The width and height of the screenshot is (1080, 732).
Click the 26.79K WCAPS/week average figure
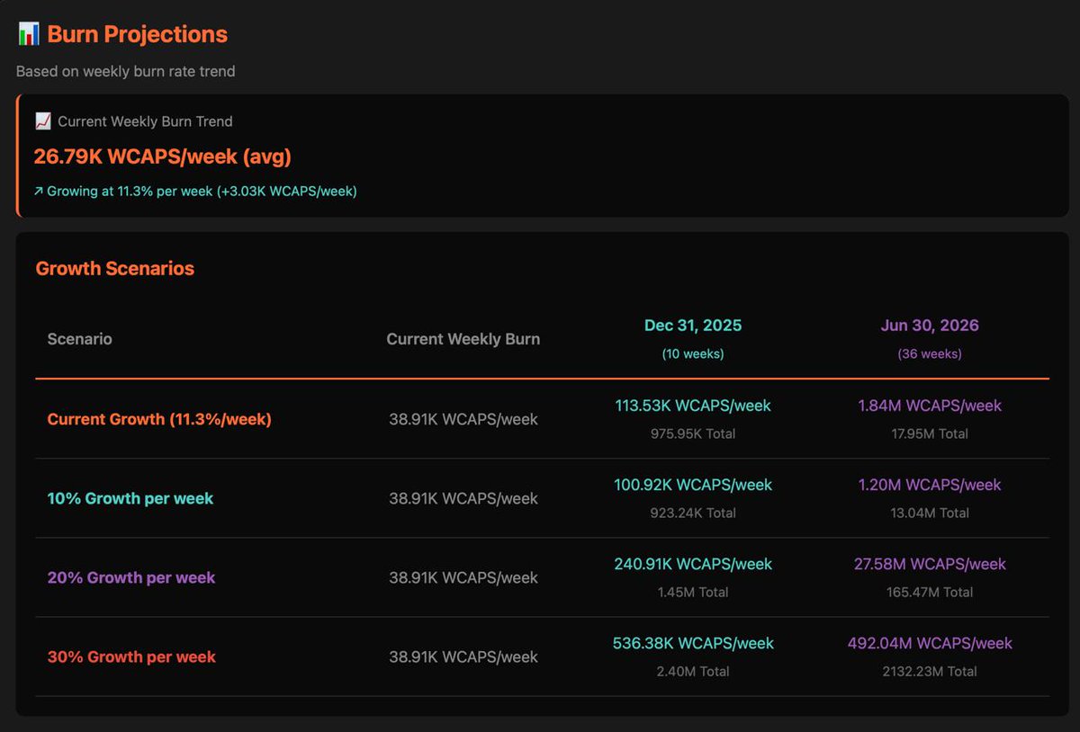pyautogui.click(x=162, y=156)
